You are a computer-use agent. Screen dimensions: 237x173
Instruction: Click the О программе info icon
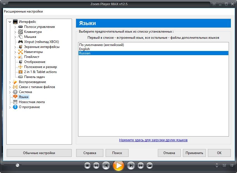tap(15, 107)
